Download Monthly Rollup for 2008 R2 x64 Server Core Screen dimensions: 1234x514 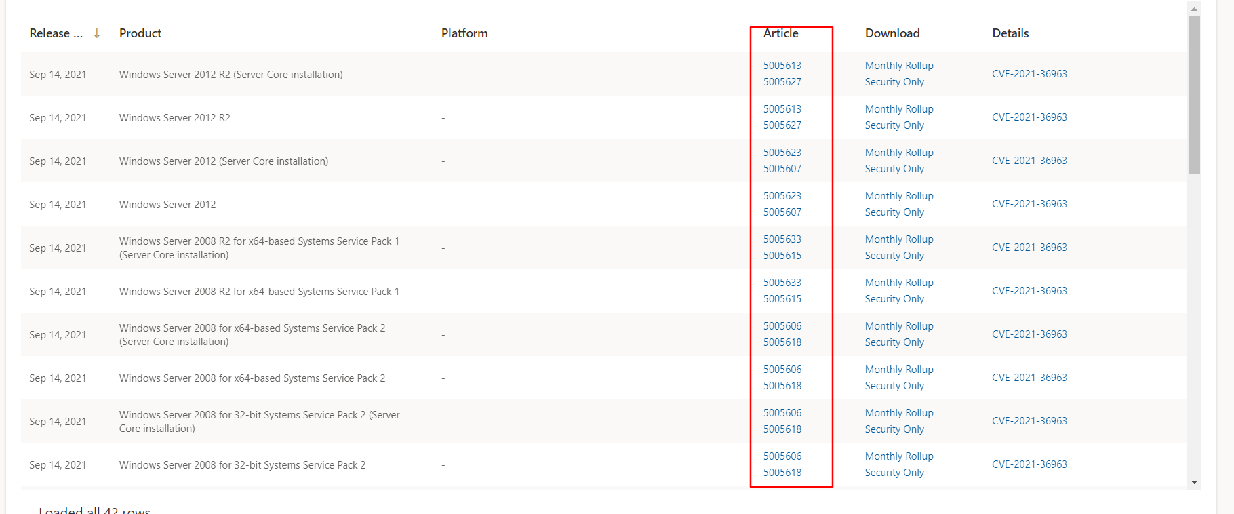tap(899, 239)
